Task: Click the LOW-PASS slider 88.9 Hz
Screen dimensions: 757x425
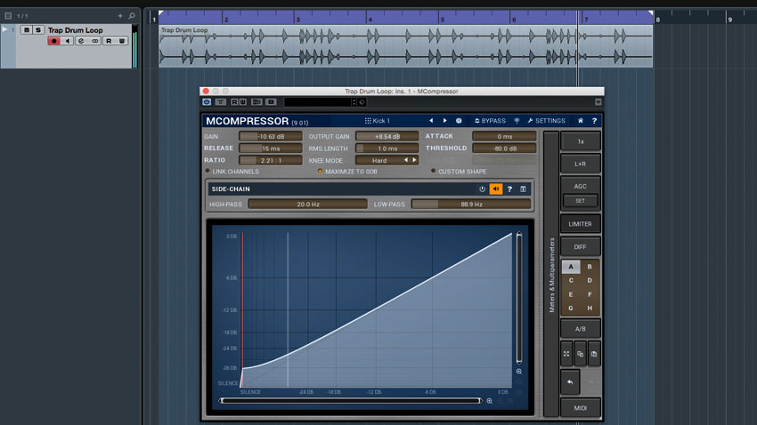Action: tap(471, 204)
